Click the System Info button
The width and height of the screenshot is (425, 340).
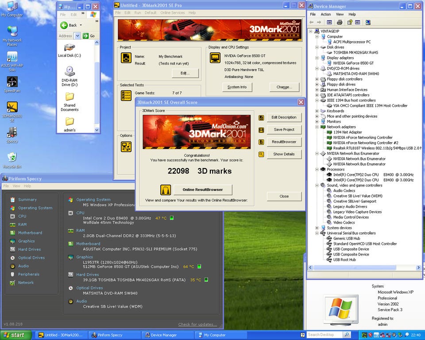pyautogui.click(x=237, y=87)
